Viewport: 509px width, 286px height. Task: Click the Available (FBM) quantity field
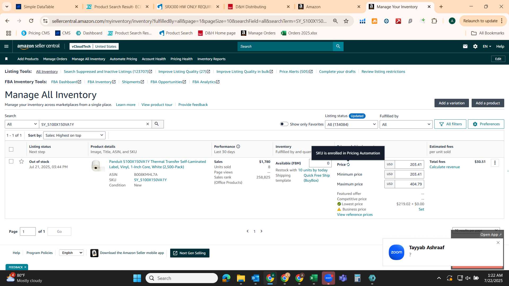click(x=320, y=163)
